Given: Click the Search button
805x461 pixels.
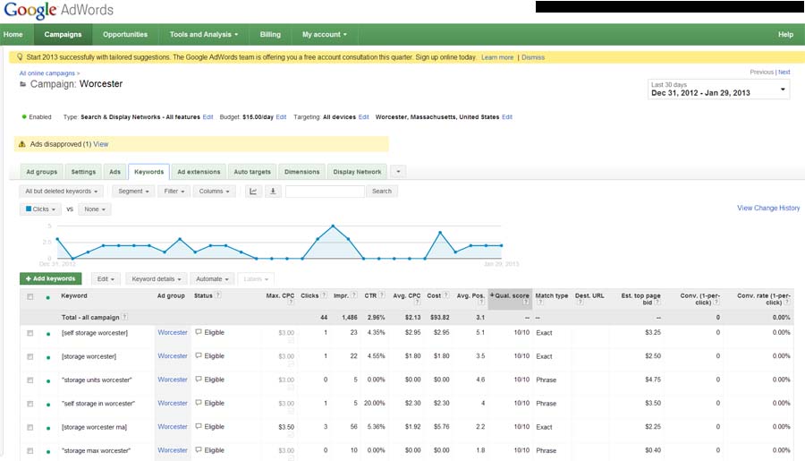Looking at the screenshot, I should pyautogui.click(x=381, y=192).
